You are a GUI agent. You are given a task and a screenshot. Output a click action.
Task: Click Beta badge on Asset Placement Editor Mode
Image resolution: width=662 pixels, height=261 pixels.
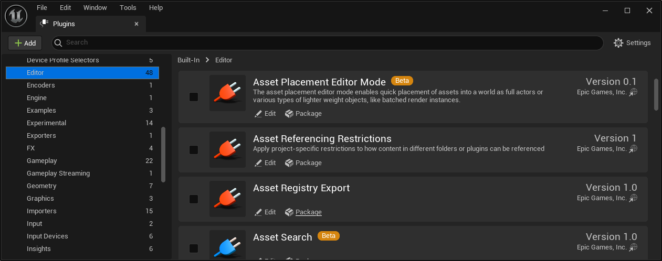click(402, 81)
